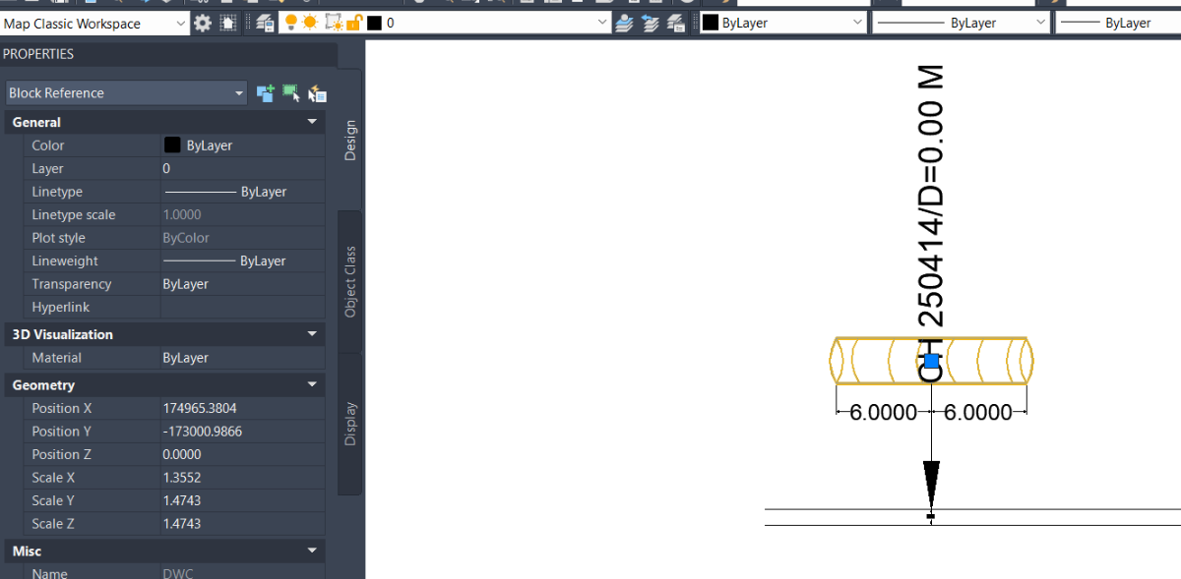Click the Material ByLayer value
The width and height of the screenshot is (1181, 579).
242,358
